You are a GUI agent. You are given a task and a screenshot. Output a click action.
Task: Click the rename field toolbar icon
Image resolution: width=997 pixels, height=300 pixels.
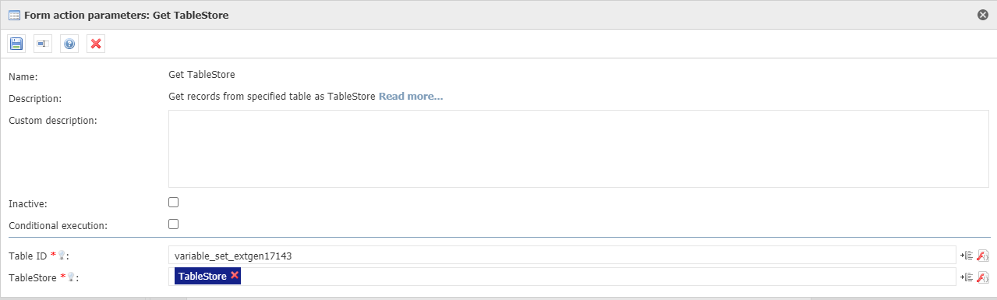point(43,44)
